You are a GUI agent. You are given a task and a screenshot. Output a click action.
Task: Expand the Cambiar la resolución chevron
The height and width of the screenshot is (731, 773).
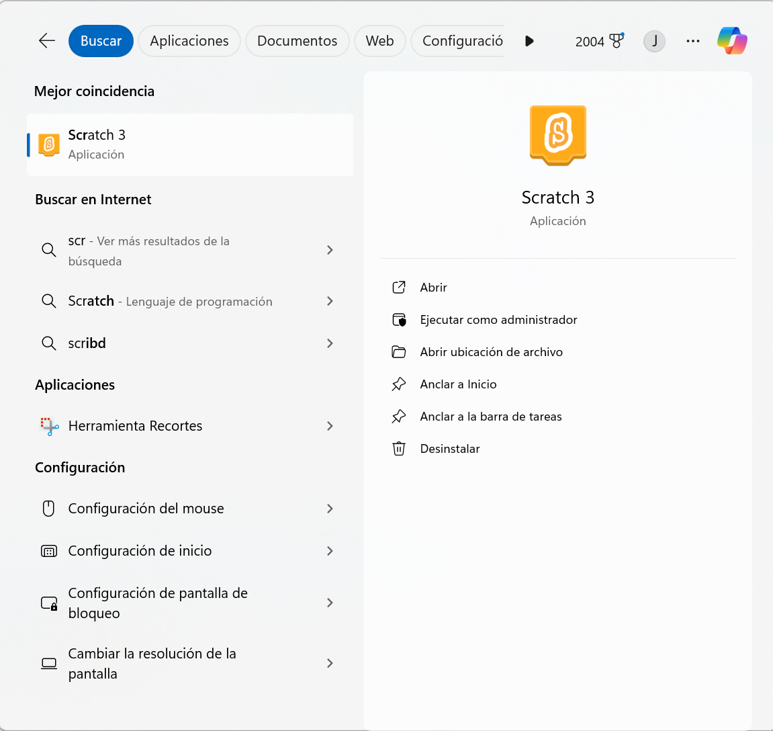point(330,663)
